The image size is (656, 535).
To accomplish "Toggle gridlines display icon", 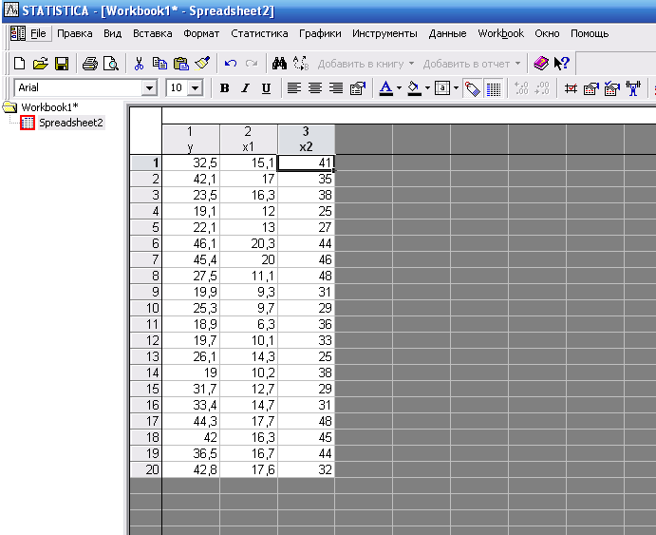I will pos(494,88).
